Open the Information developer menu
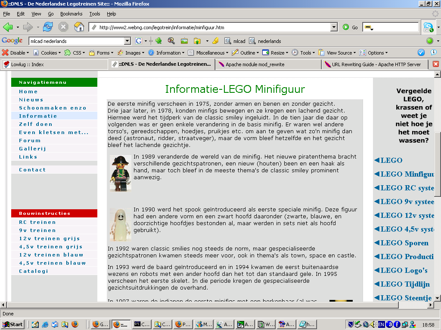 pos(166,53)
